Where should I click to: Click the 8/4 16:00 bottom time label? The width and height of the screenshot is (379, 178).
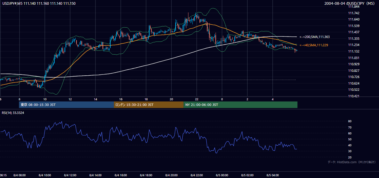click(121, 175)
